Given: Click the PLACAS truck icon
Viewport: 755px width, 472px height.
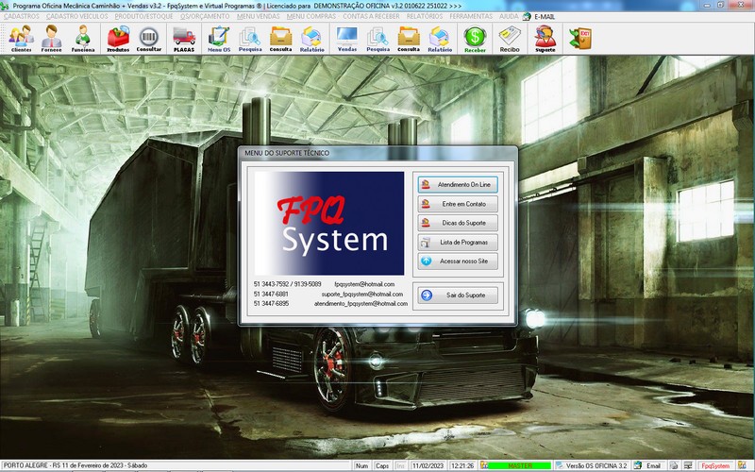Looking at the screenshot, I should (184, 38).
